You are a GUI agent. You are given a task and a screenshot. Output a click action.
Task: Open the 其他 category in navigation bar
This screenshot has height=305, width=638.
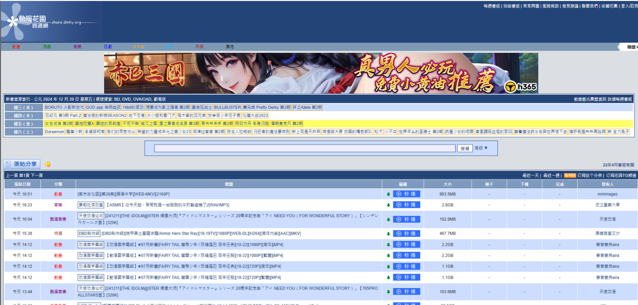click(230, 47)
